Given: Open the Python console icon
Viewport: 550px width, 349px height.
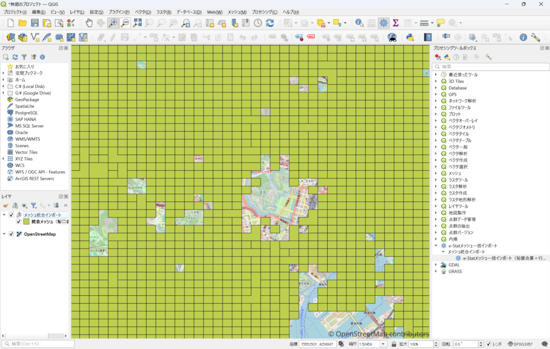Looking at the screenshot, I should [x=409, y=37].
